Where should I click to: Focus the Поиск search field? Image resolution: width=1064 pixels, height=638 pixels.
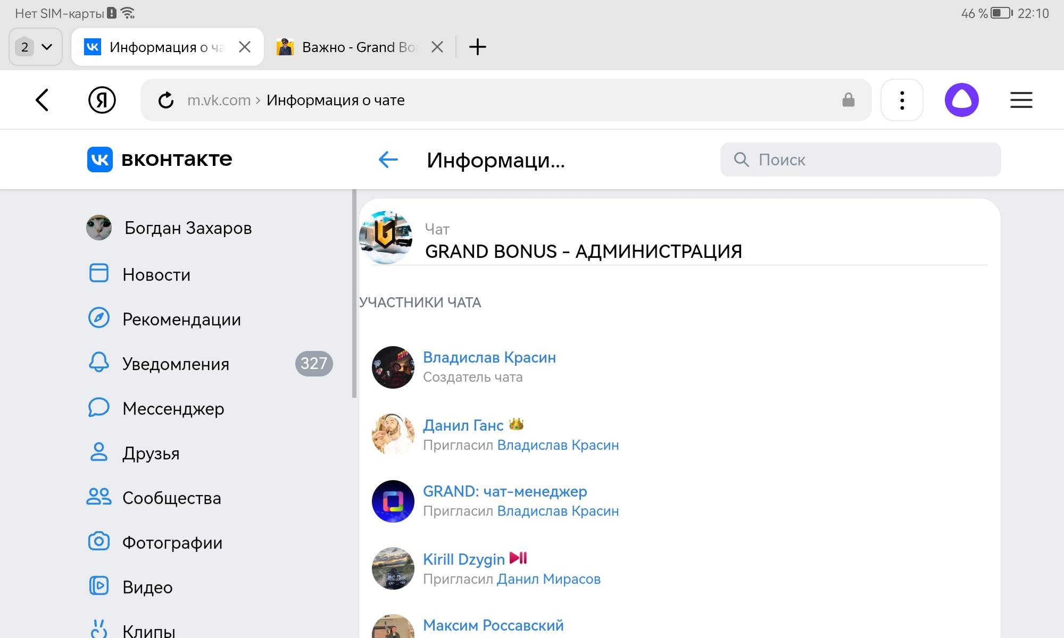pyautogui.click(x=860, y=159)
